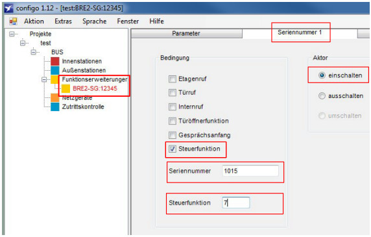Enable the Türöffnerfunktion checkbox
Viewport: 371px width, 237px height.
[173, 121]
